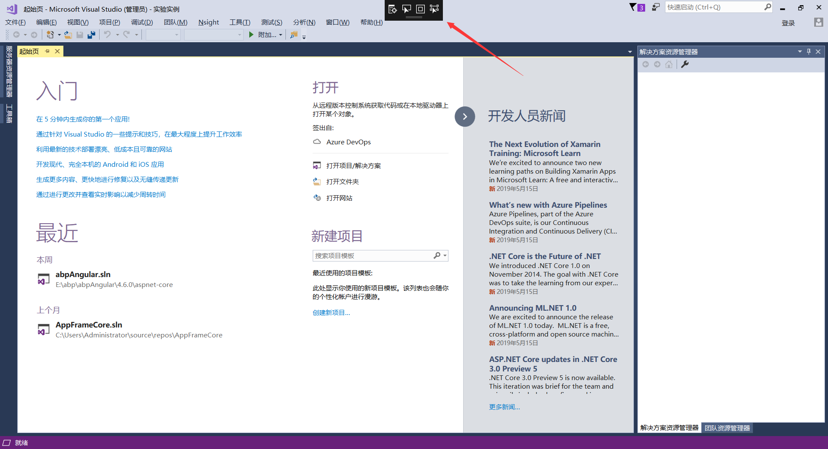
Task: Open the 调试(D) menu
Action: point(142,22)
